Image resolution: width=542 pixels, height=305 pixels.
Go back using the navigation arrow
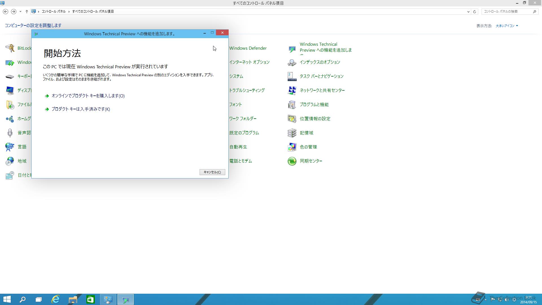coord(5,12)
